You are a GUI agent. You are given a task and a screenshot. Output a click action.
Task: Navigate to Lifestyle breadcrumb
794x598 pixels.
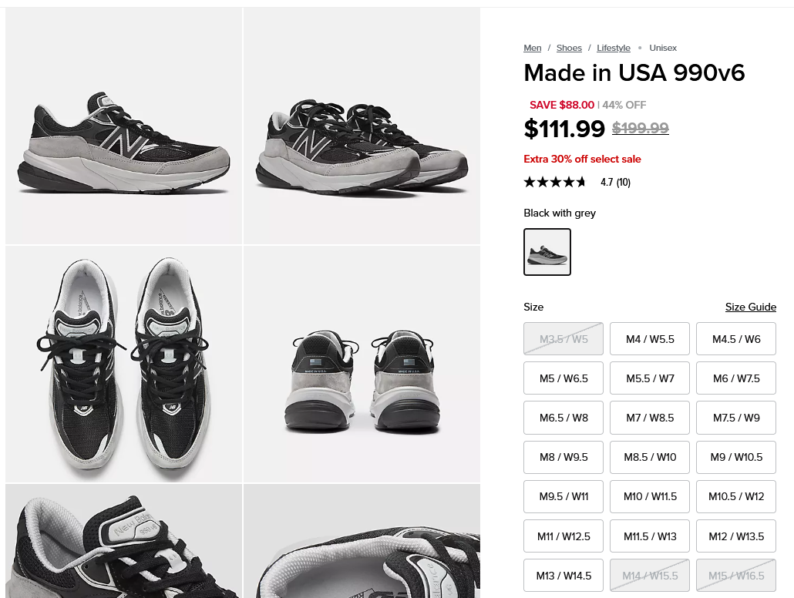(x=613, y=48)
